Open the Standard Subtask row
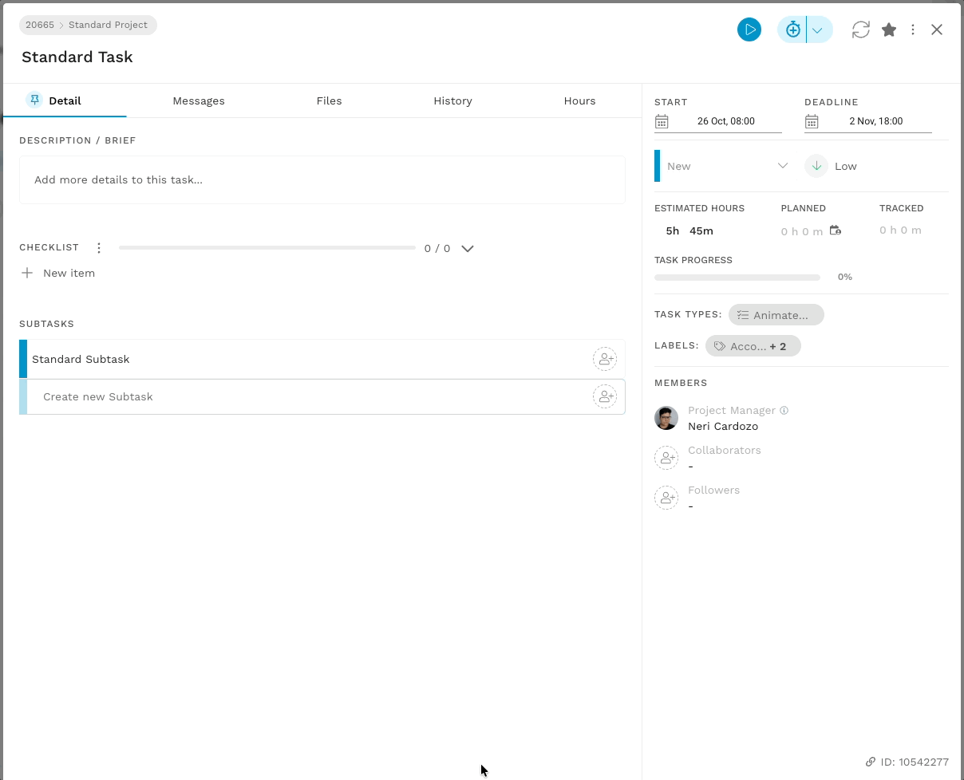 click(x=322, y=359)
